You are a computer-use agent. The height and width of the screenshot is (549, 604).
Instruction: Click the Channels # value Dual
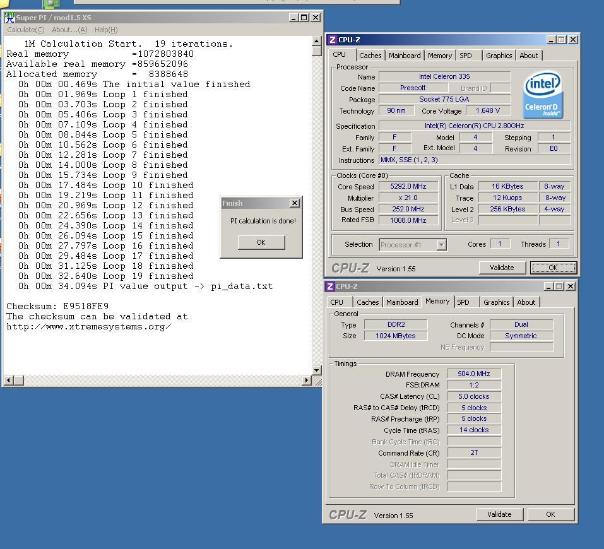521,324
